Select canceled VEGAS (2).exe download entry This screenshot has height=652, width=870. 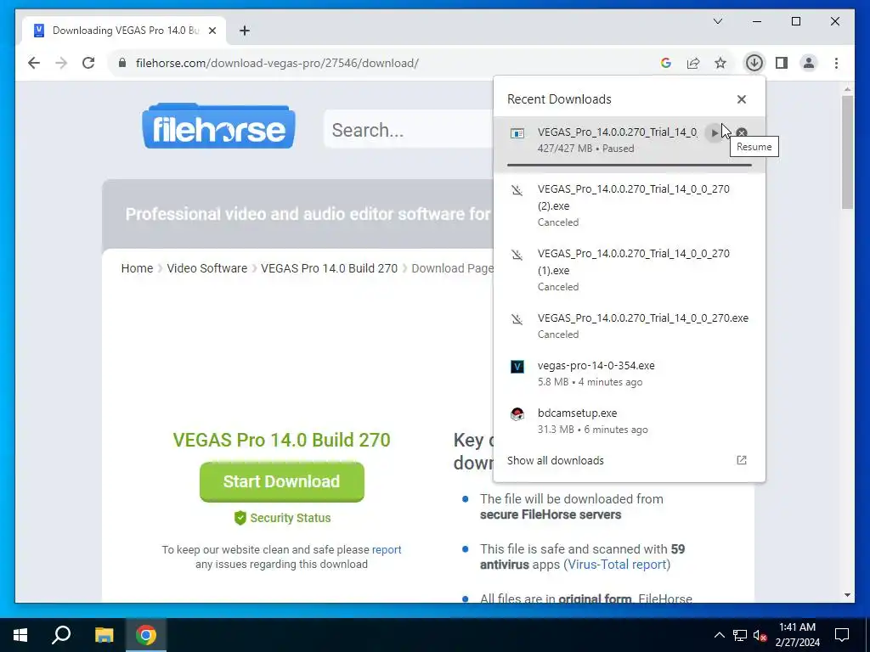(630, 205)
